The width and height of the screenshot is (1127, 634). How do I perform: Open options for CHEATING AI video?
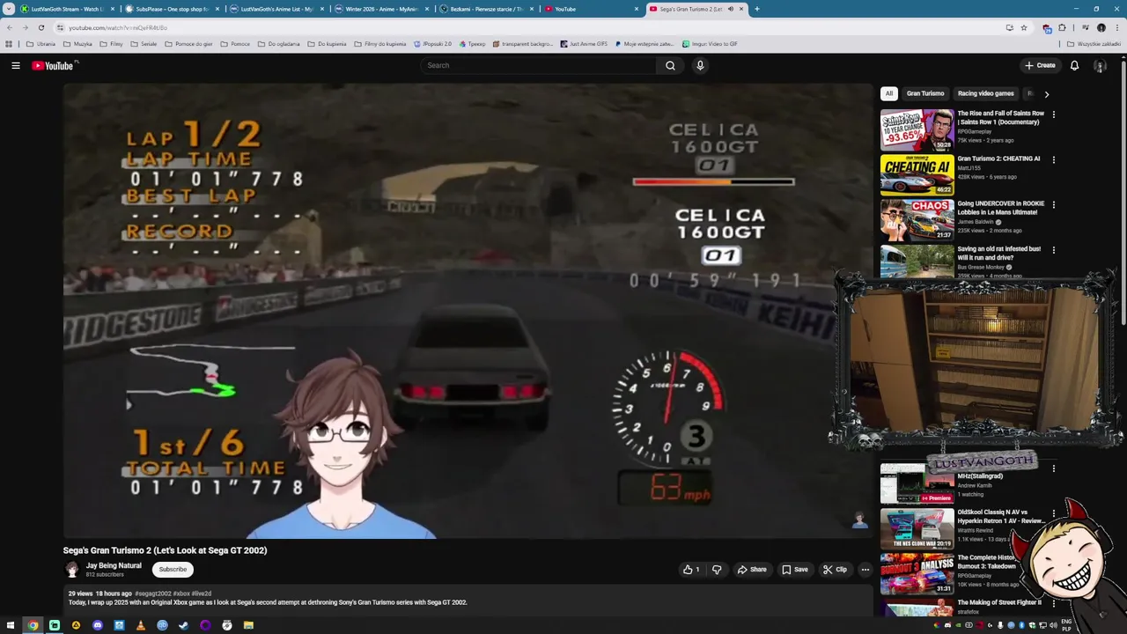point(1053,159)
